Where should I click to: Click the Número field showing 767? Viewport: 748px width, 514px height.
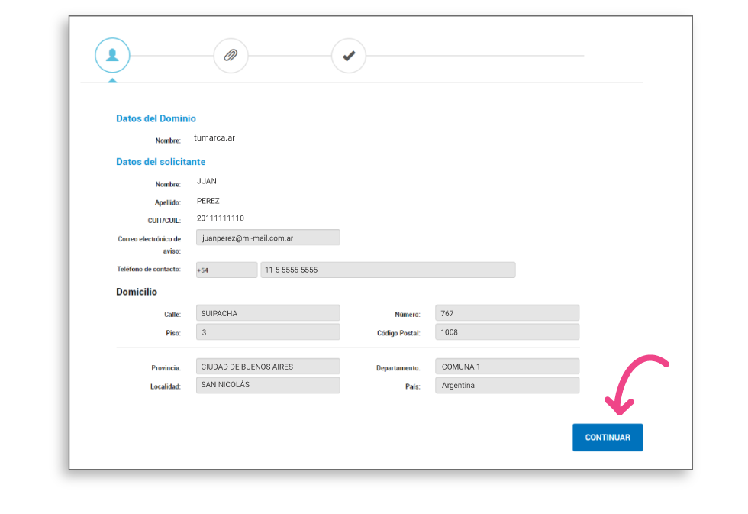click(507, 313)
